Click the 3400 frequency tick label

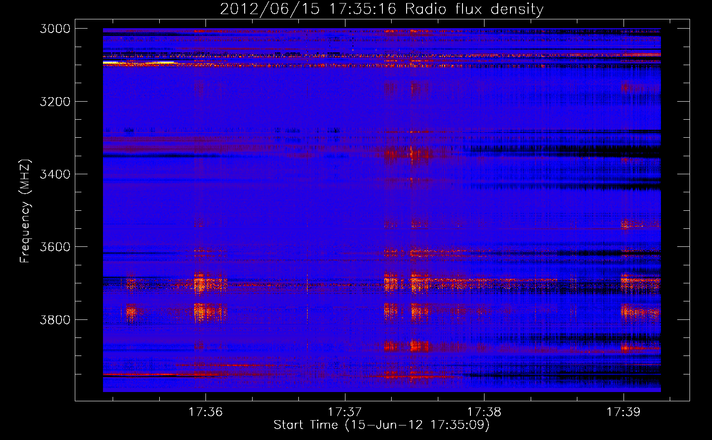click(55, 174)
